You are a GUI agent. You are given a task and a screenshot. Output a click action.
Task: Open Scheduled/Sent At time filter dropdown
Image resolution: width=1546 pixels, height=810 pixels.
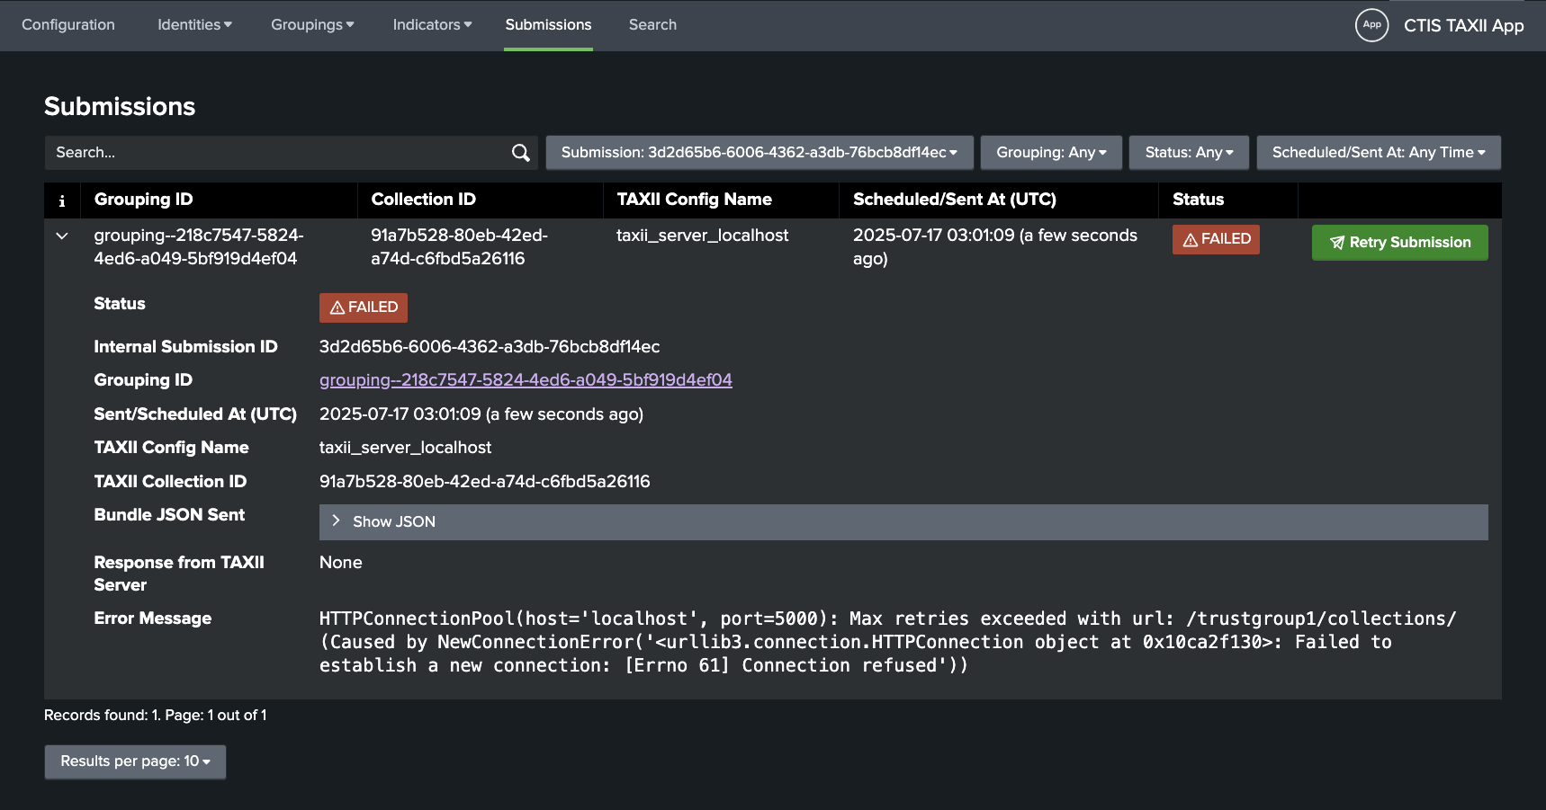pyautogui.click(x=1378, y=153)
